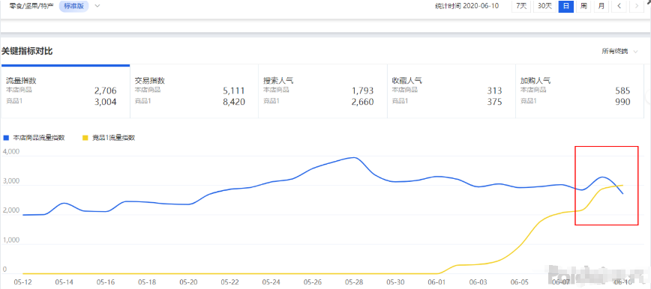651x289 pixels.
Task: Open the 所有终端 dropdown
Action: [x=619, y=52]
